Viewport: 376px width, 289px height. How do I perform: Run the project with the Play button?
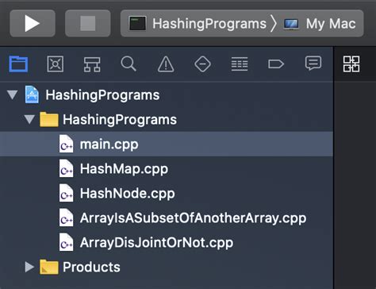(x=33, y=23)
